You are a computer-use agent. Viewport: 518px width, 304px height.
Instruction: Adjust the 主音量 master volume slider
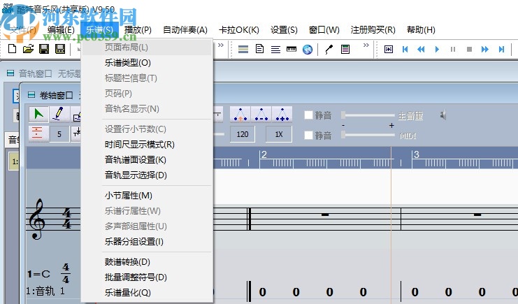click(368, 115)
